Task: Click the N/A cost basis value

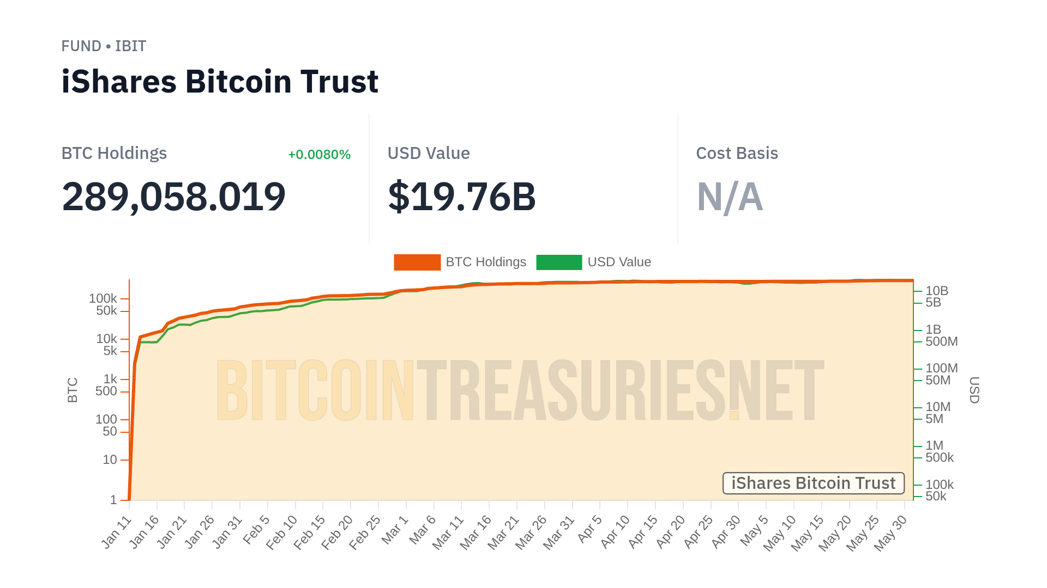Action: click(730, 197)
